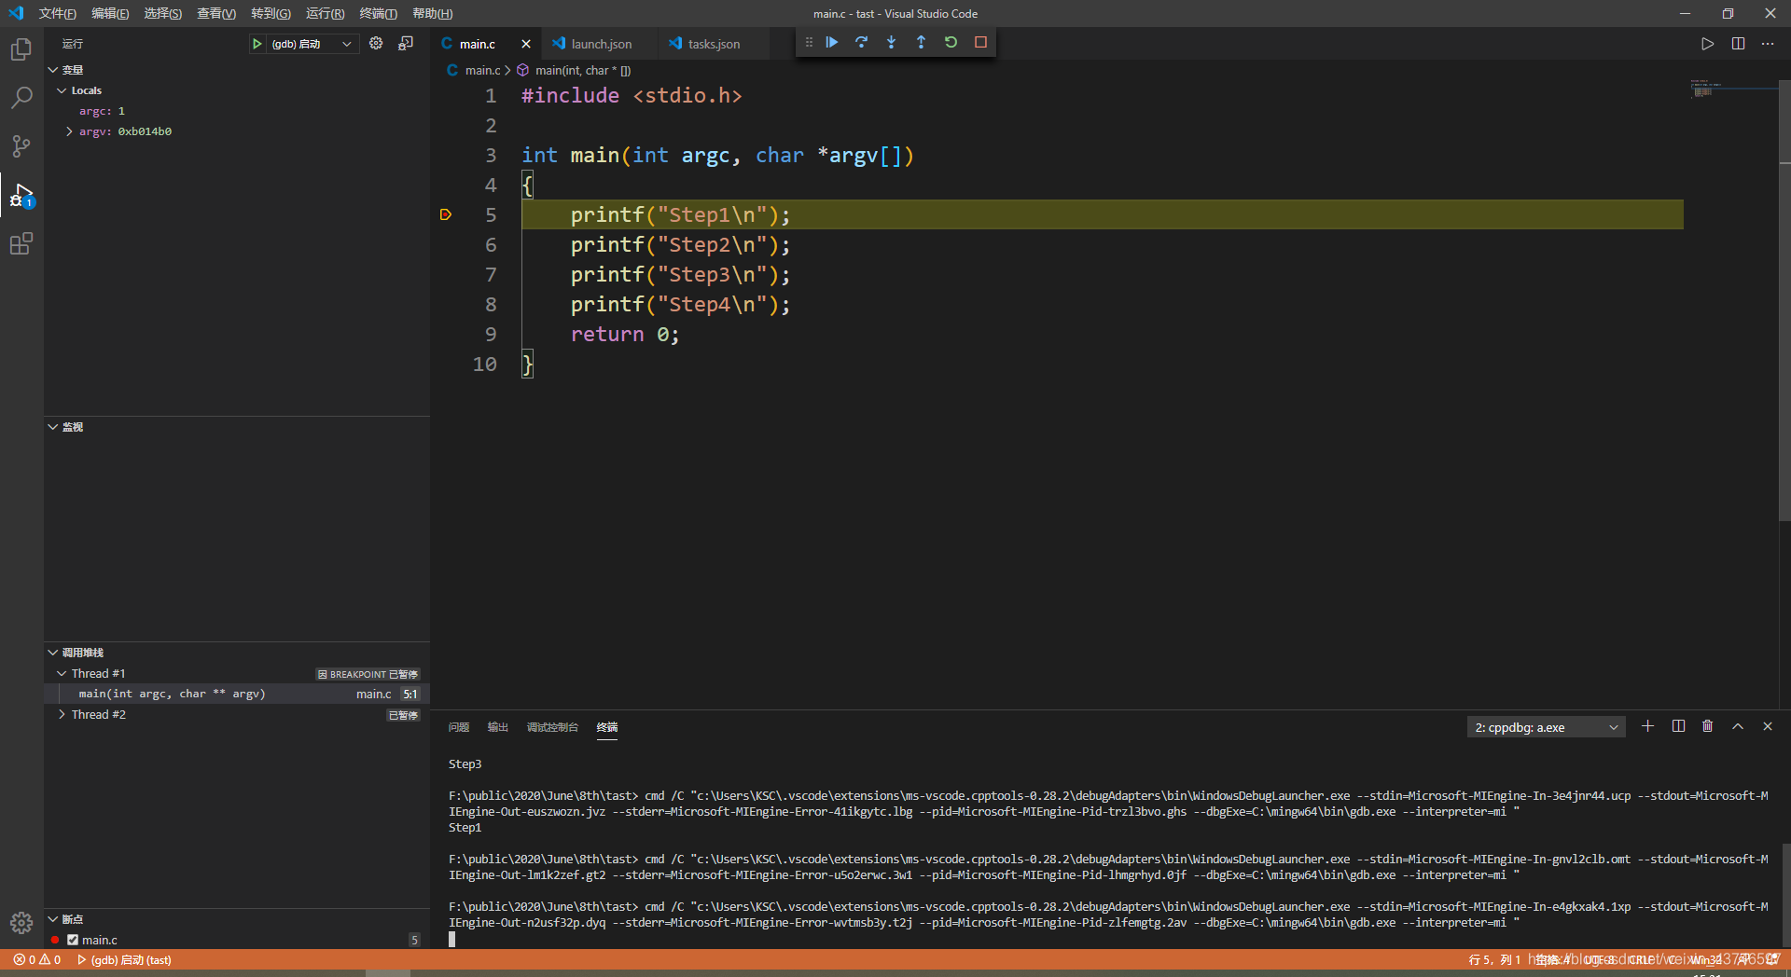Select main stack frame in call stack

point(237,694)
